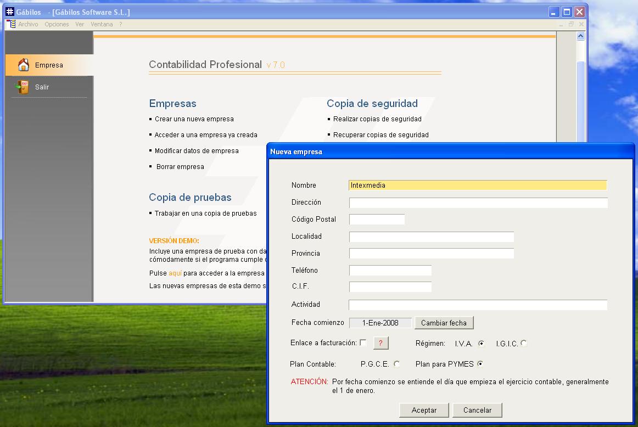Click the Cambiar fecha button

pyautogui.click(x=444, y=323)
